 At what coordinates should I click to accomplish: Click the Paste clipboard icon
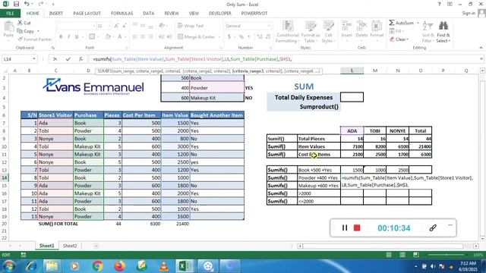pos(8,27)
